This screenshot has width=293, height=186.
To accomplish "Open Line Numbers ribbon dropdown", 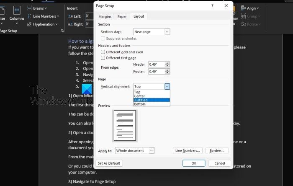I will pos(43,16).
